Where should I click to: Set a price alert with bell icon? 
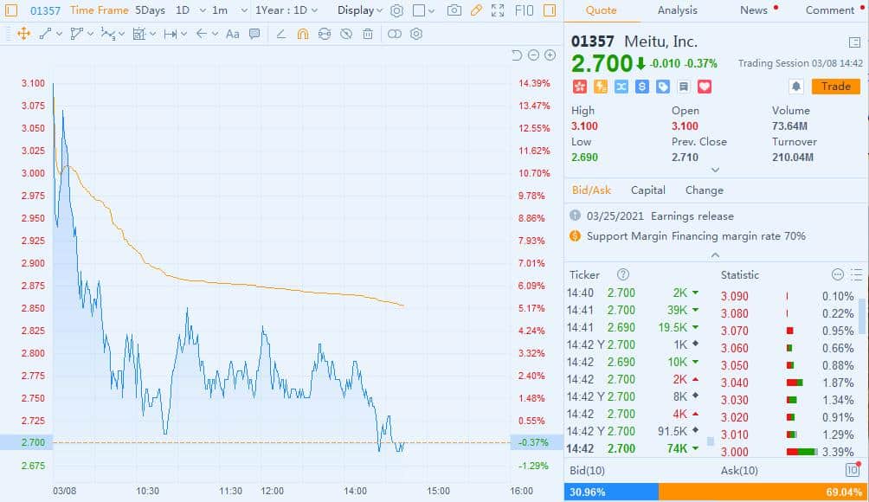795,87
